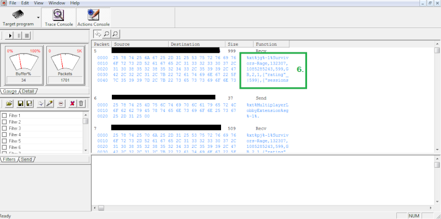Viewport: 441px width, 219px height.
Task: Open the application icon in the menu bar
Action: [x=3, y=3]
